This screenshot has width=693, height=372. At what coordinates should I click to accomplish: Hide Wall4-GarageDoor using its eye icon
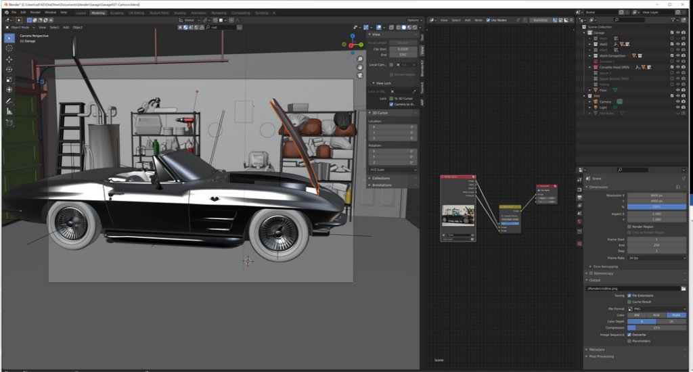(677, 55)
